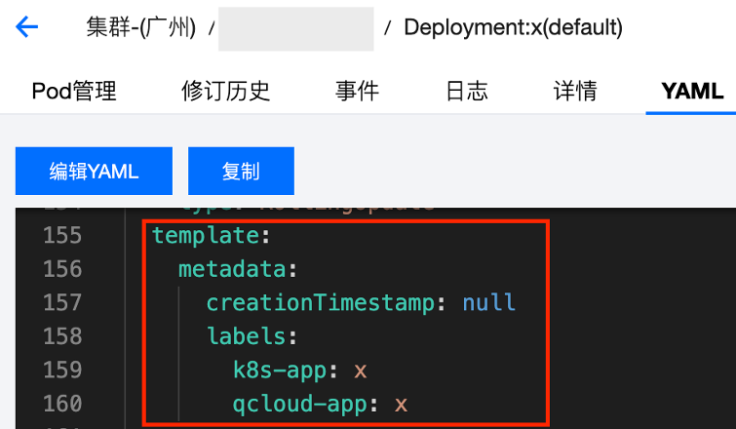Click the labels: line in editor
Image resolution: width=736 pixels, height=429 pixels.
(251, 336)
